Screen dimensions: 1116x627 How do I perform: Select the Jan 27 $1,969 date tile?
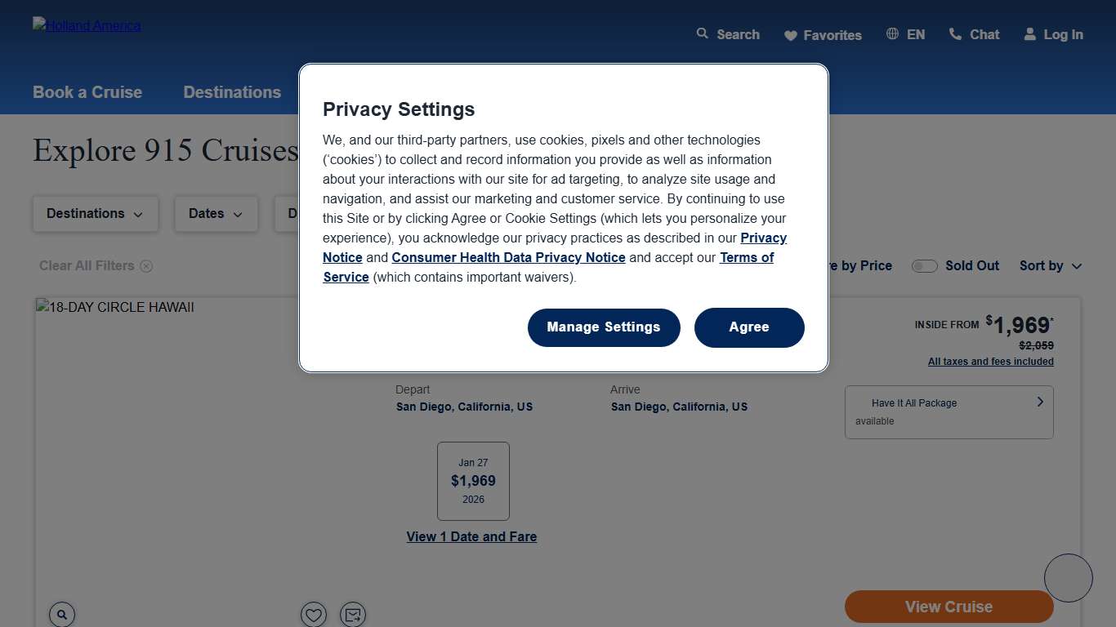(x=473, y=481)
